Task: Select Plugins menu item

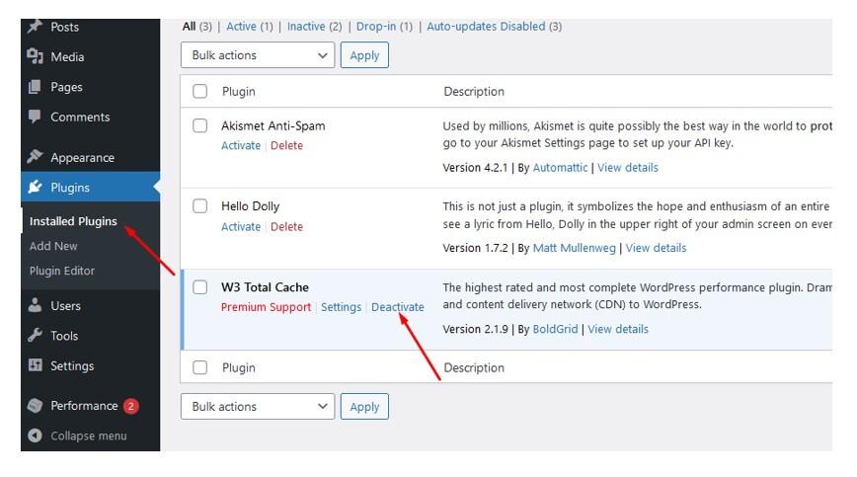Action: coord(70,188)
